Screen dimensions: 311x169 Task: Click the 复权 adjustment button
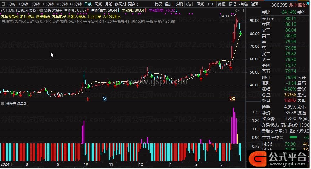pos(158,4)
